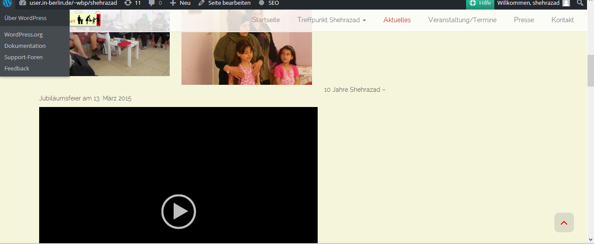594x244 pixels.
Task: Click the back-to-top arrow button
Action: tap(564, 223)
